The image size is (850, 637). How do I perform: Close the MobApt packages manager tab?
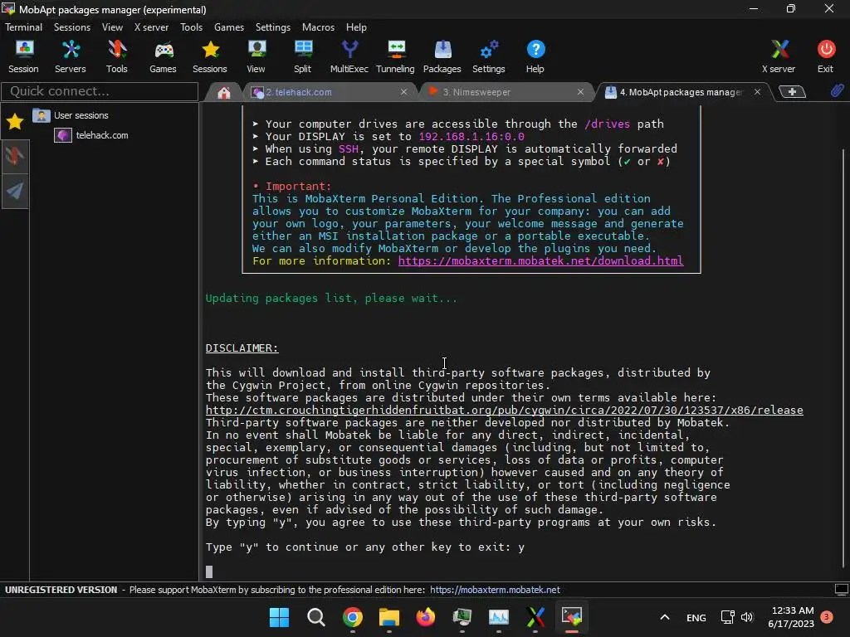[x=757, y=92]
